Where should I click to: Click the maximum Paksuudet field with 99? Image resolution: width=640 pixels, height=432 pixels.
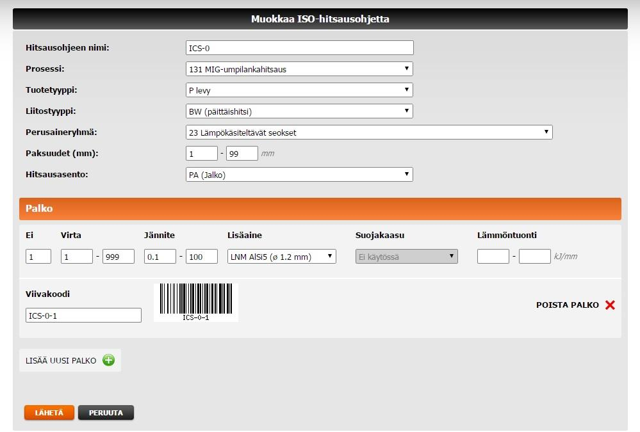[x=242, y=154]
